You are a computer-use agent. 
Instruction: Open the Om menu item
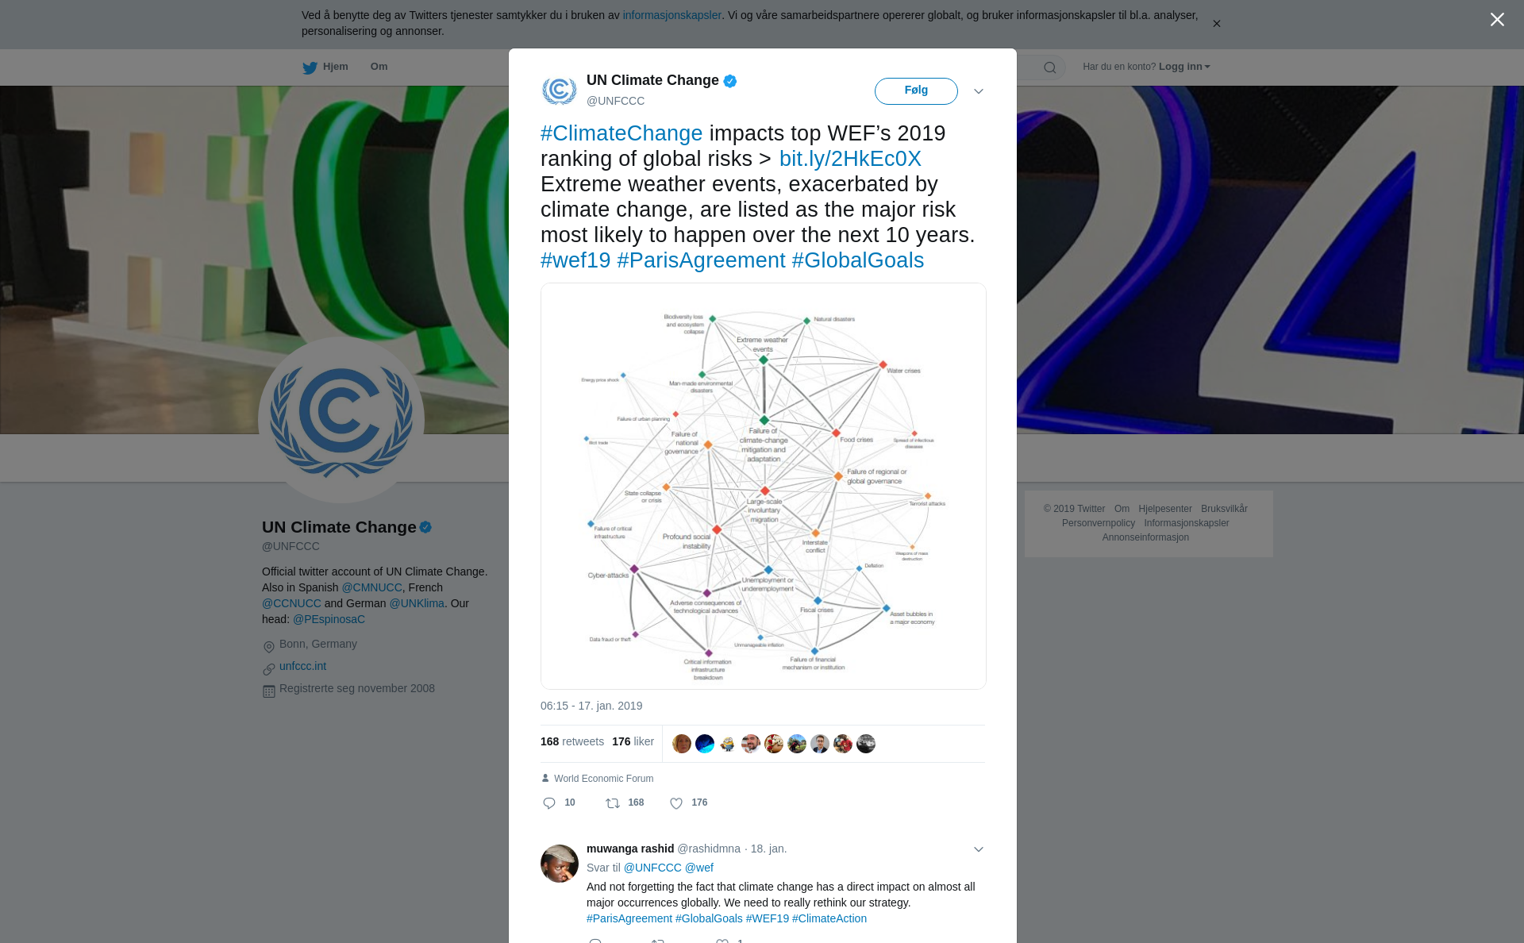[379, 67]
